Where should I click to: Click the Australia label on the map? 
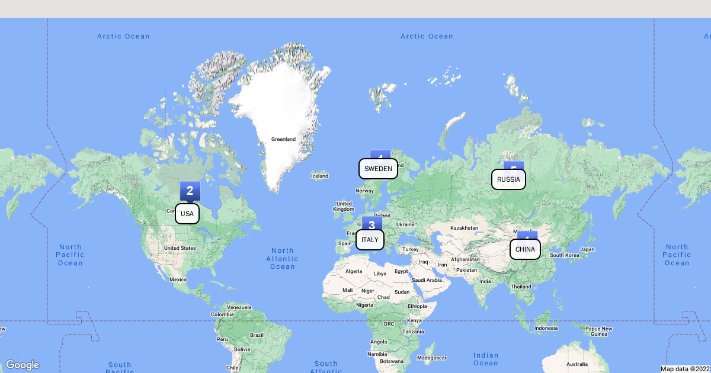(x=577, y=364)
